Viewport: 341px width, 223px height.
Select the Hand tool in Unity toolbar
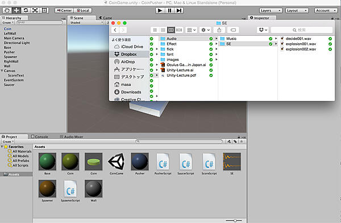(7, 10)
